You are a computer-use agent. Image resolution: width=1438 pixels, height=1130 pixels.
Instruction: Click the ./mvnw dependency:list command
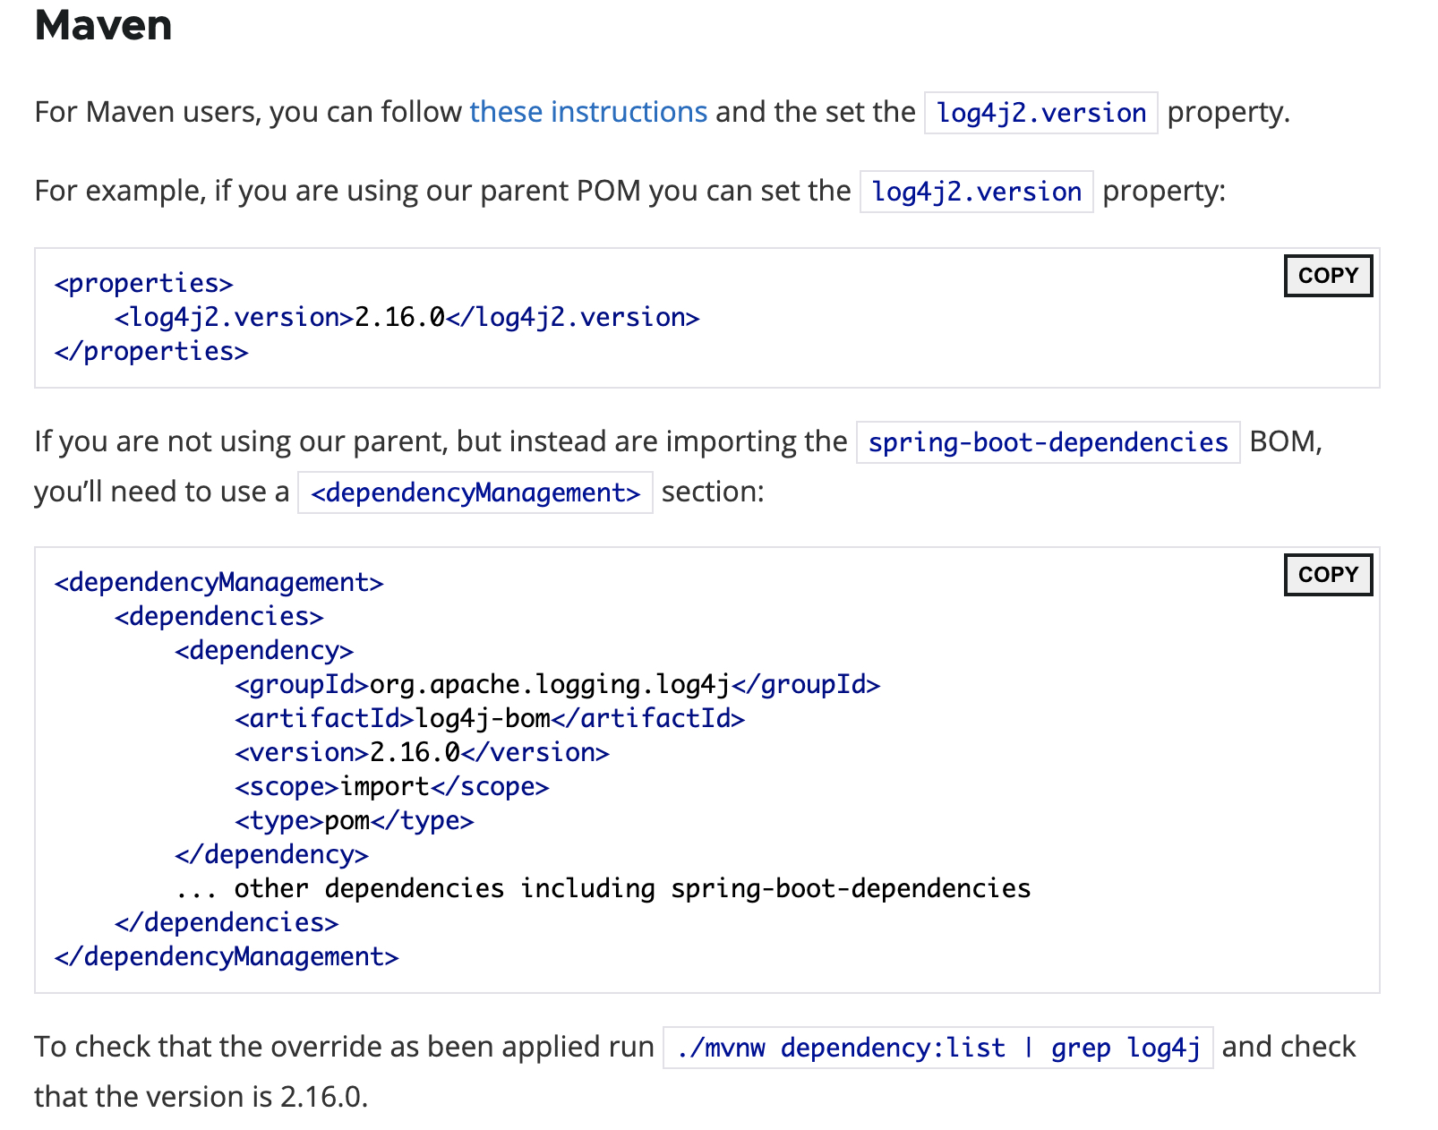pyautogui.click(x=937, y=1048)
